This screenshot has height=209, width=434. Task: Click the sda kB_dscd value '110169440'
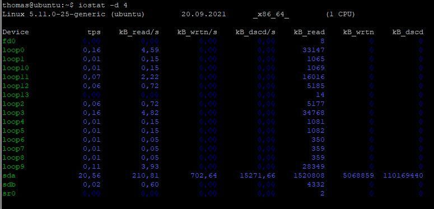403,176
